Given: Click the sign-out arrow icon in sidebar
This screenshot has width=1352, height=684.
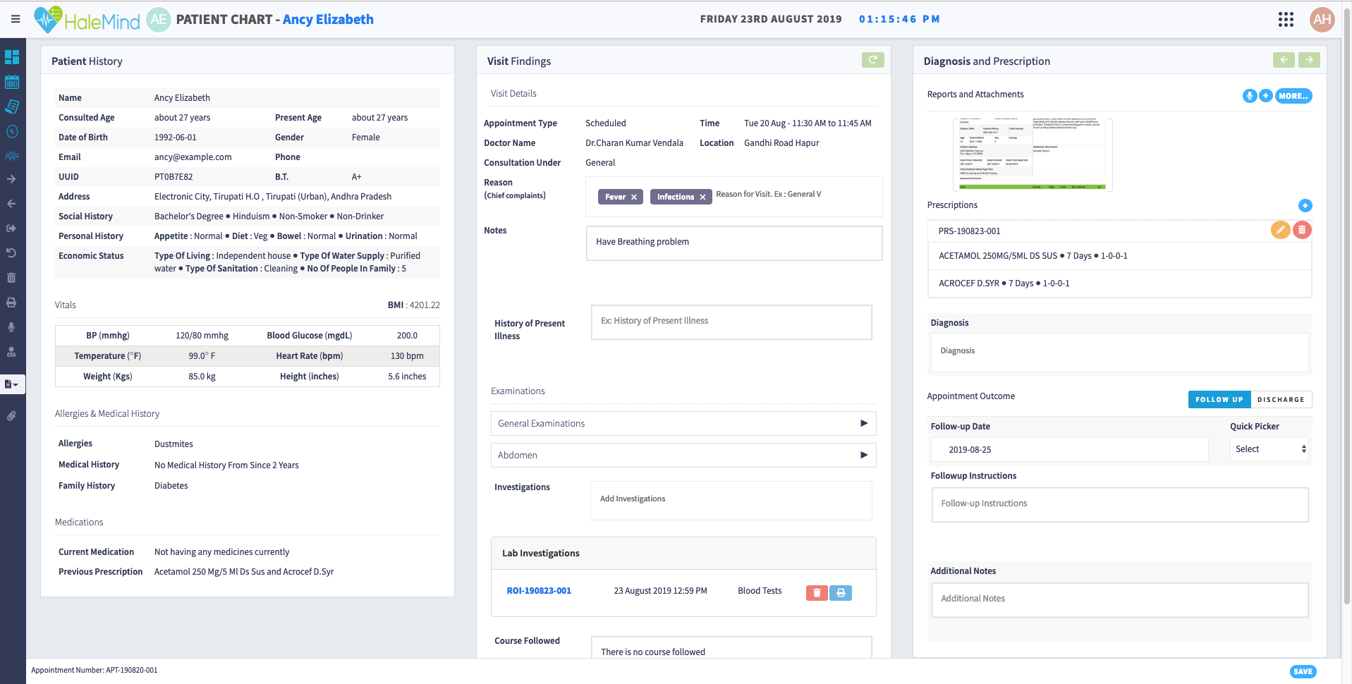Looking at the screenshot, I should click(11, 228).
